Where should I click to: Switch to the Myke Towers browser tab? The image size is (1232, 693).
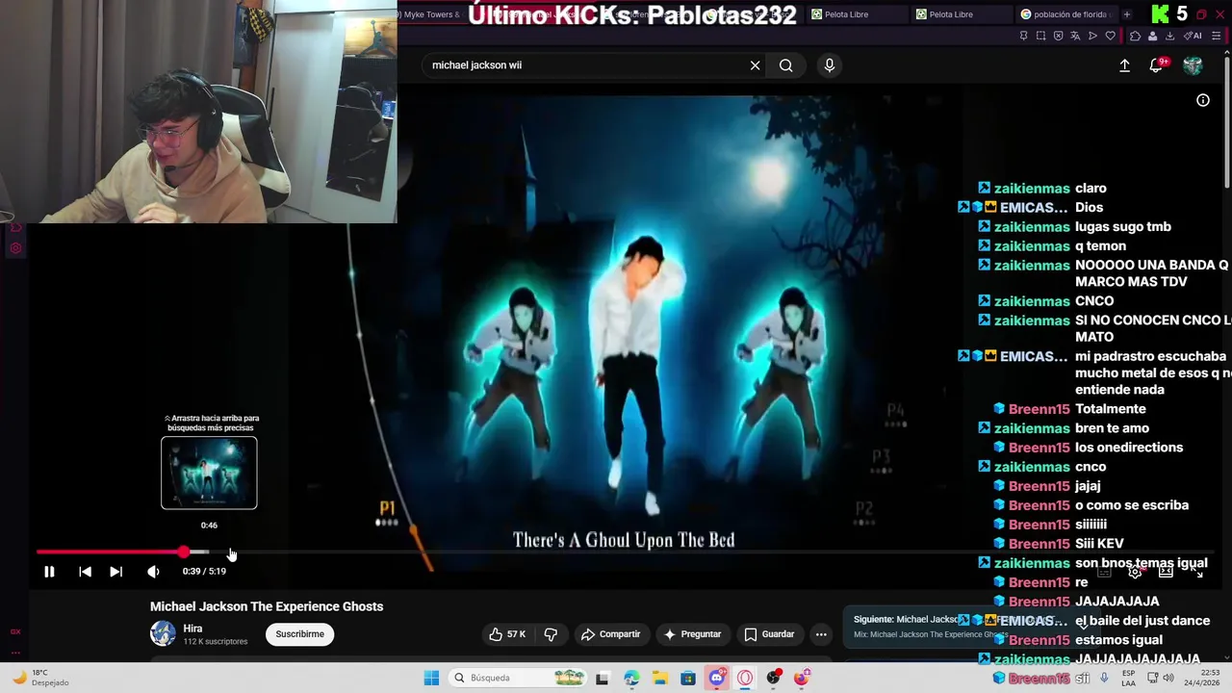[431, 14]
